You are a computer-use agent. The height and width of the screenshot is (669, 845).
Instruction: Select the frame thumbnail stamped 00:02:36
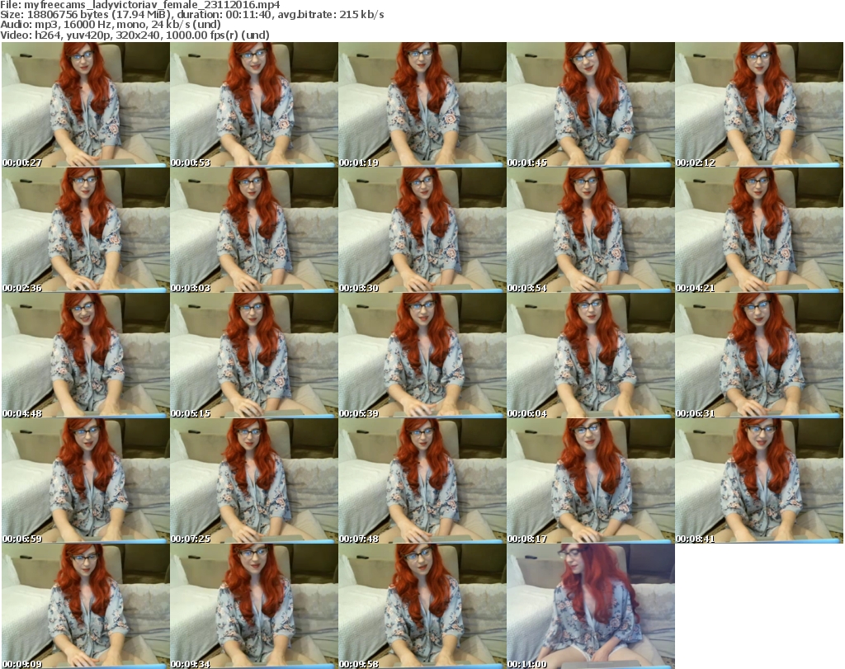[86, 230]
